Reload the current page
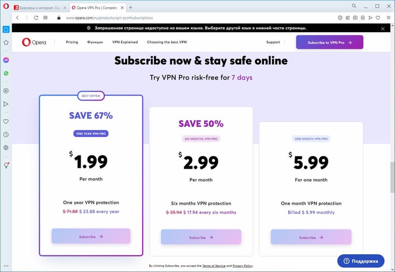This screenshot has width=395, height=272. pyautogui.click(x=36, y=18)
